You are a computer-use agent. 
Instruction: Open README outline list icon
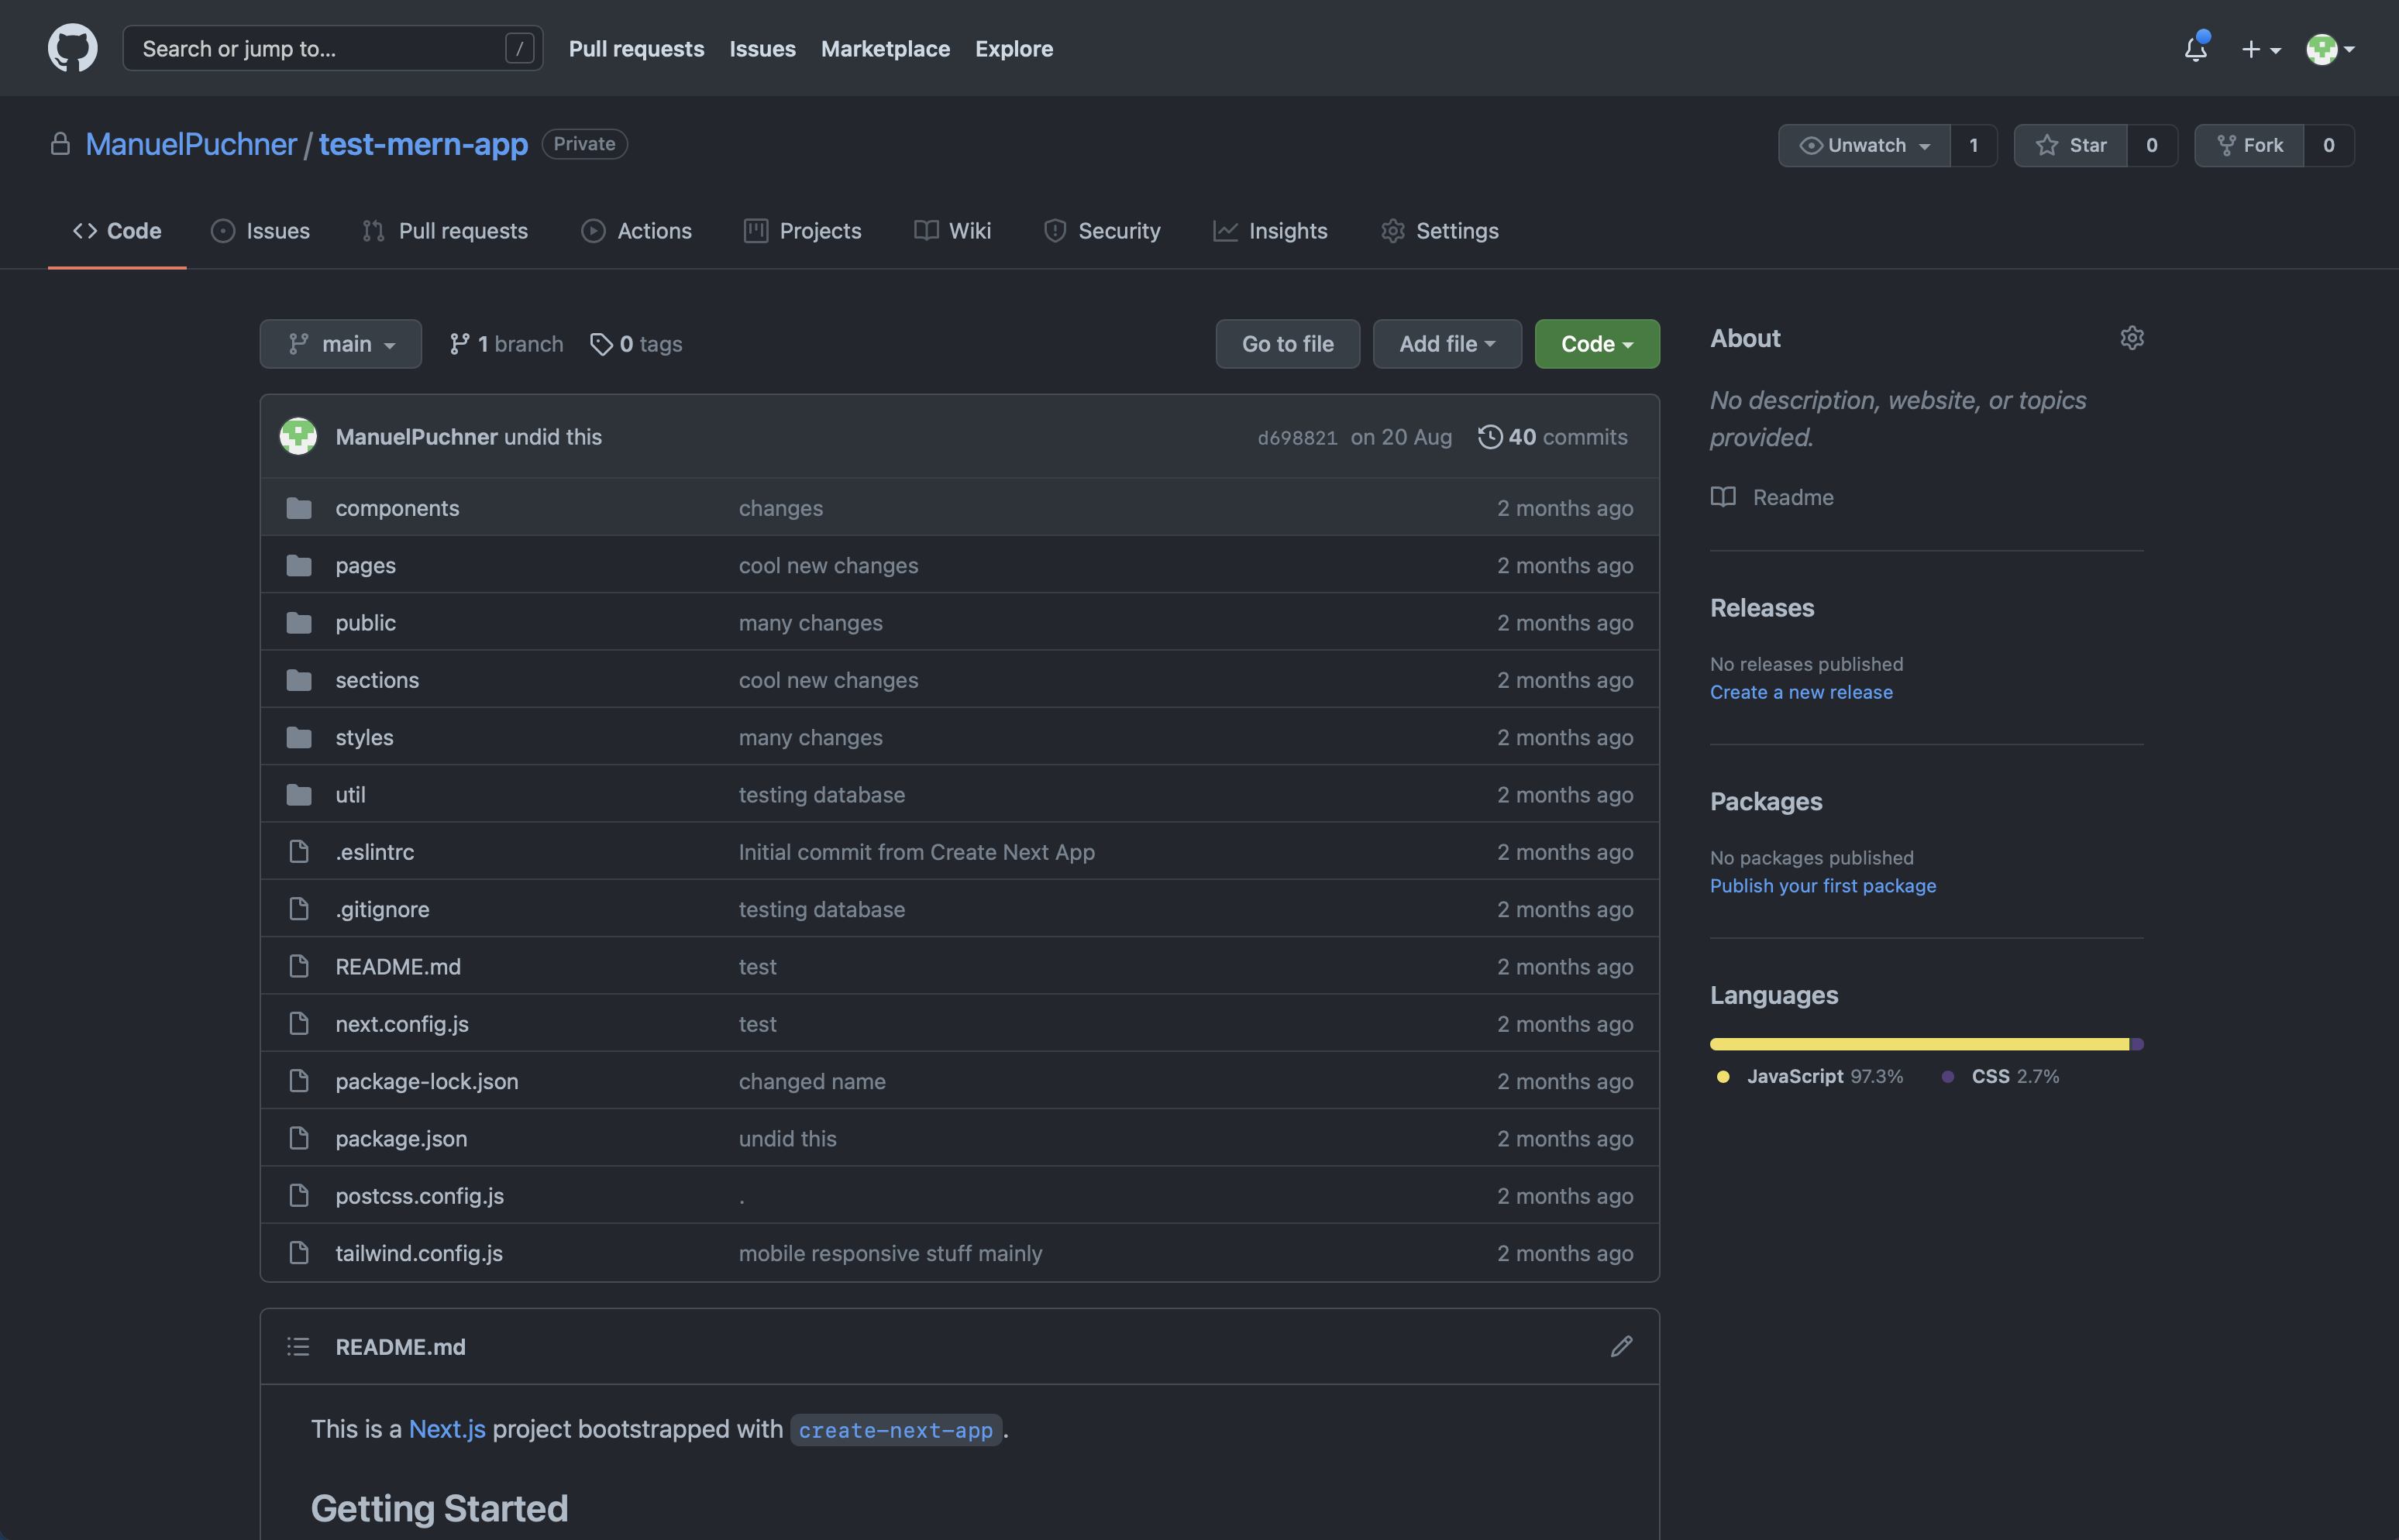coord(298,1346)
